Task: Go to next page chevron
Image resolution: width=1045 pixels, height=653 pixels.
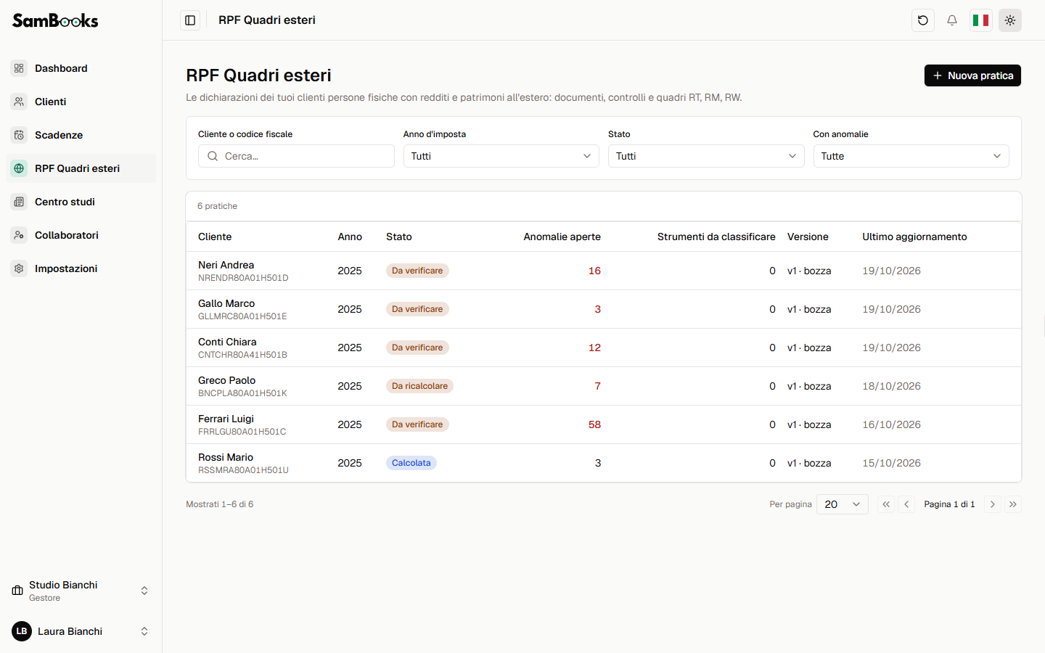Action: pos(993,504)
